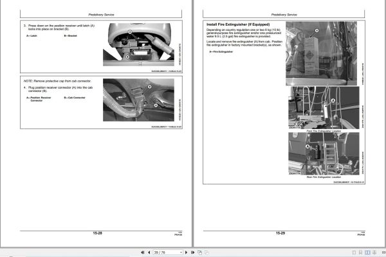Click the Rear Fire Extinguisher Location caption
The image size is (386, 257).
pos(324,177)
